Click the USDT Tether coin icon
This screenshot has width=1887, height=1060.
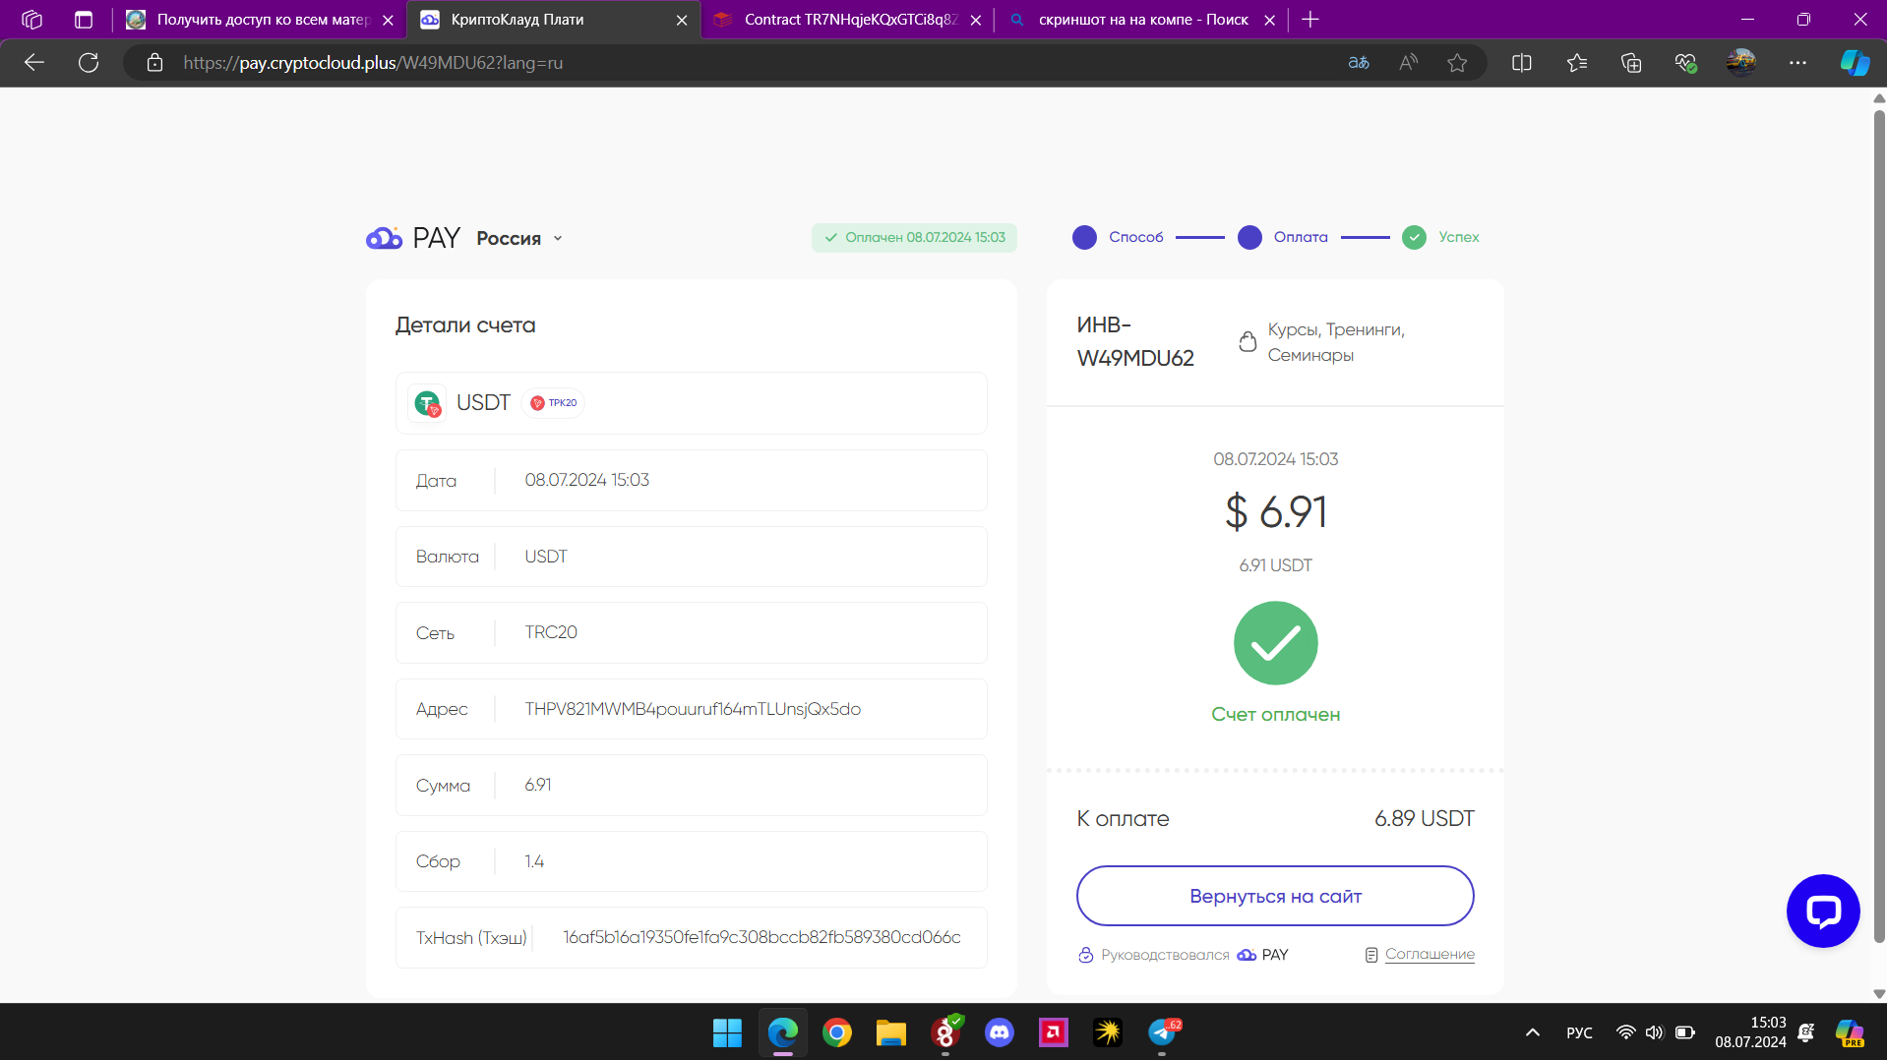coord(427,403)
